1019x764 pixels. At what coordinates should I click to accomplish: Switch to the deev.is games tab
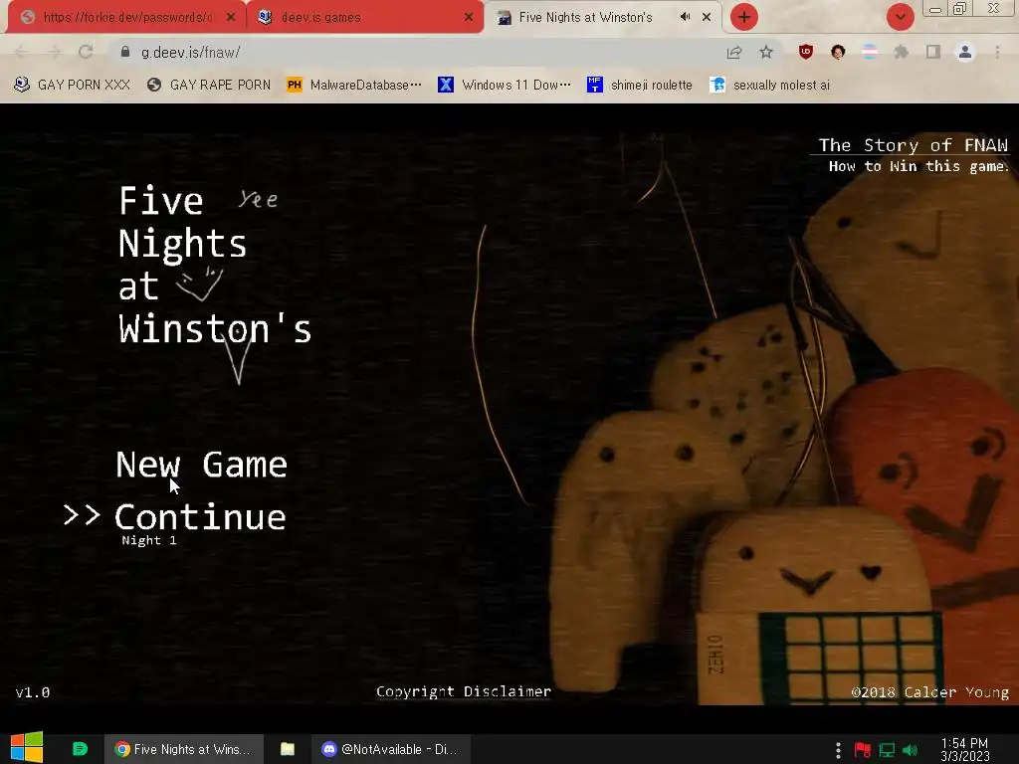364,17
